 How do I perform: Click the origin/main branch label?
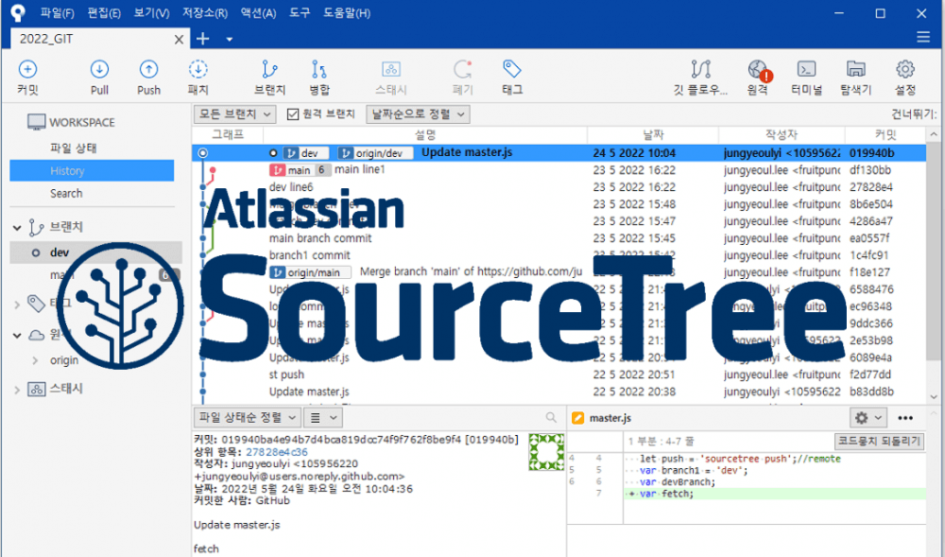(310, 272)
